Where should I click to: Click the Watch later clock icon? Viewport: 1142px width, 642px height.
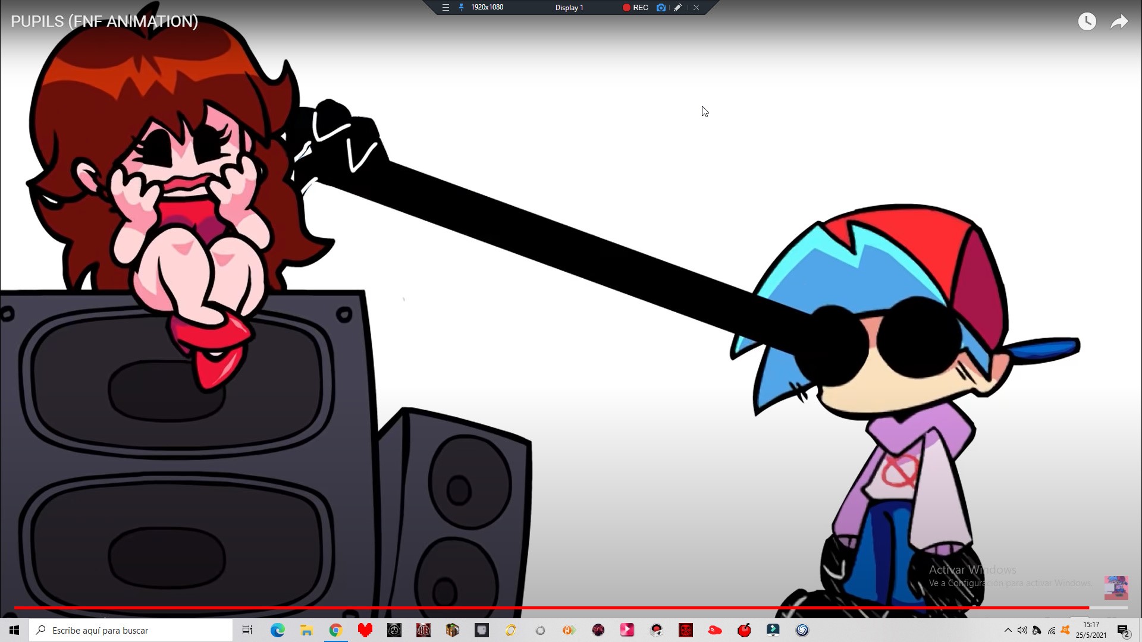pos(1087,21)
